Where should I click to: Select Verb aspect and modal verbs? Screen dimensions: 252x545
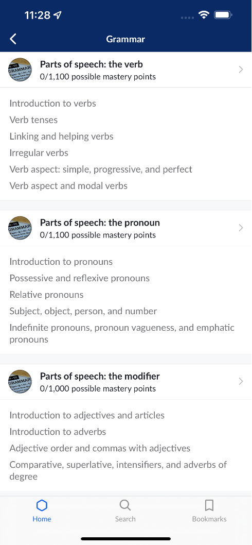point(68,185)
